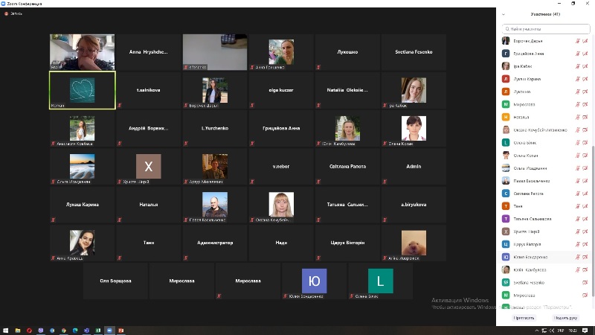Select Юлия Бондаренко's purple Ю video tile
Image resolution: width=595 pixels, height=335 pixels.
tap(314, 281)
